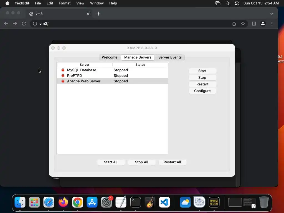
Task: Close the vm3 tab
Action: 88,14
